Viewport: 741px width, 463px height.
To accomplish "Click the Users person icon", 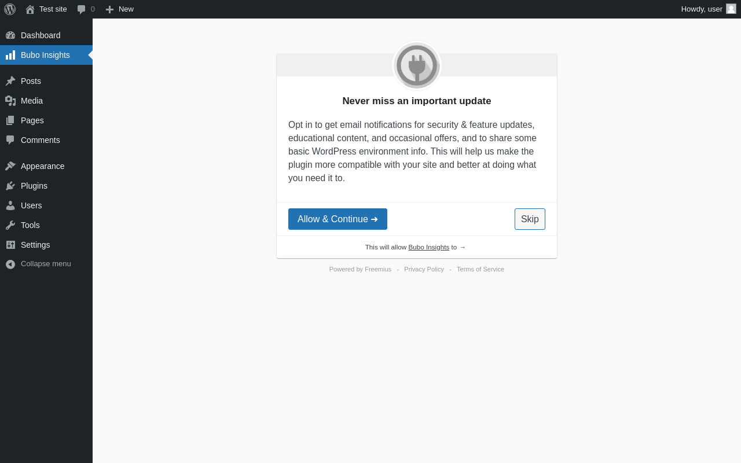I will point(10,205).
